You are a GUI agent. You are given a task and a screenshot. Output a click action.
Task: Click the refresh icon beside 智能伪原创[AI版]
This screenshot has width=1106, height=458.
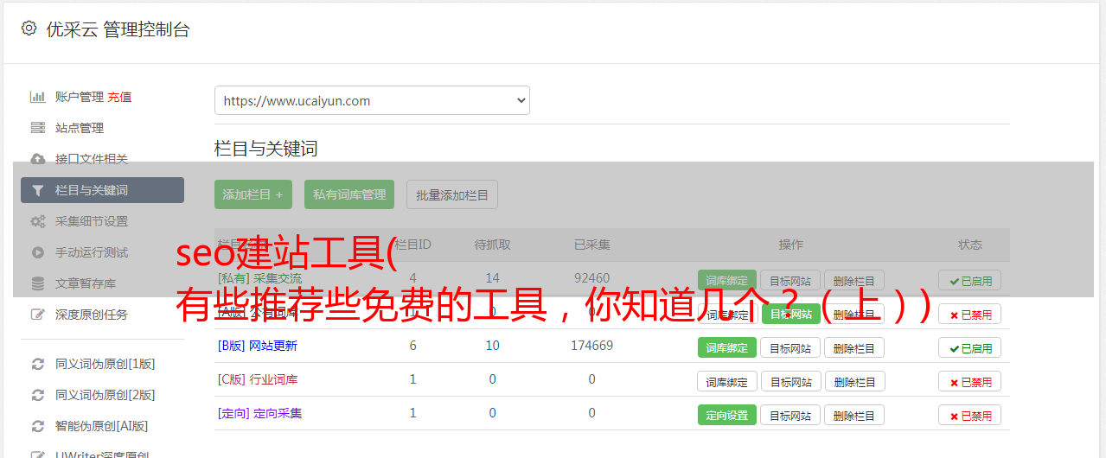click(37, 426)
